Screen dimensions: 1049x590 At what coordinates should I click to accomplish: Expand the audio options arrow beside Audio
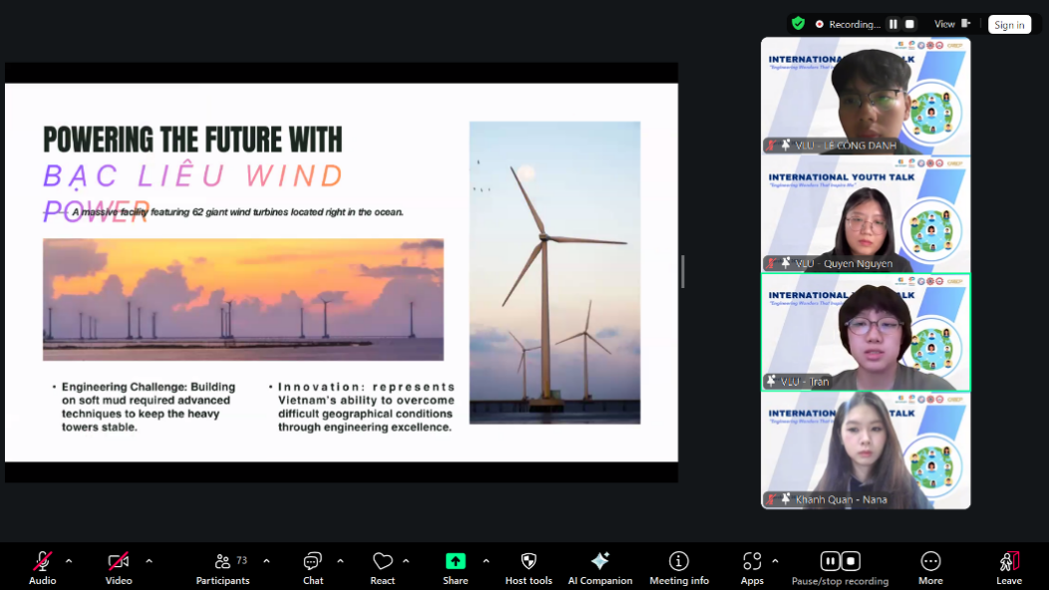(x=69, y=561)
